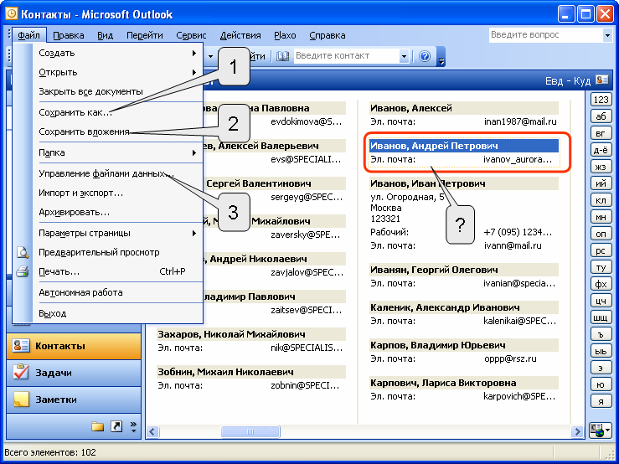Choose Сохранить как… in File menu
619x464 pixels.
(x=117, y=112)
